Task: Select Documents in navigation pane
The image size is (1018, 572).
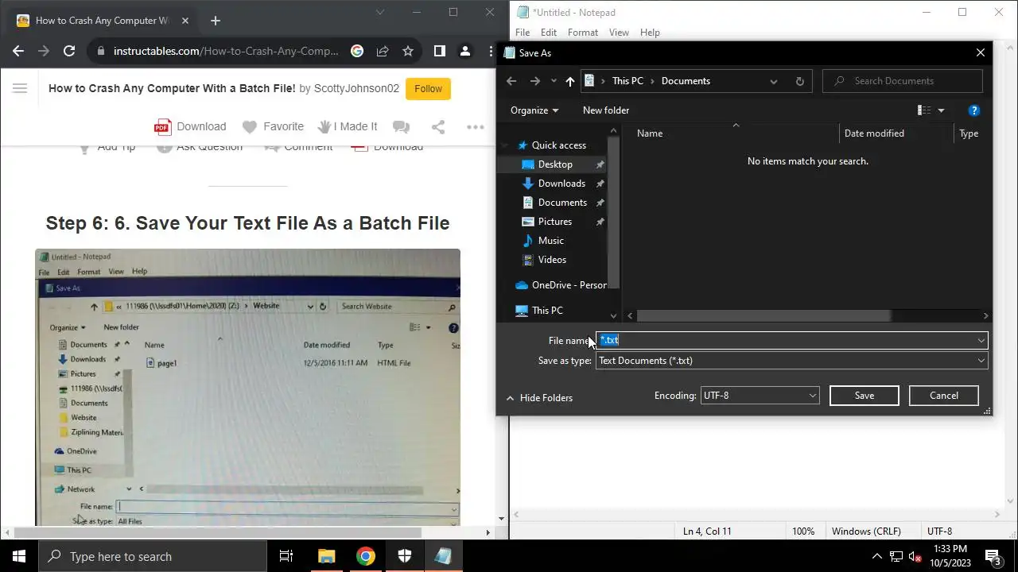Action: pos(554,203)
